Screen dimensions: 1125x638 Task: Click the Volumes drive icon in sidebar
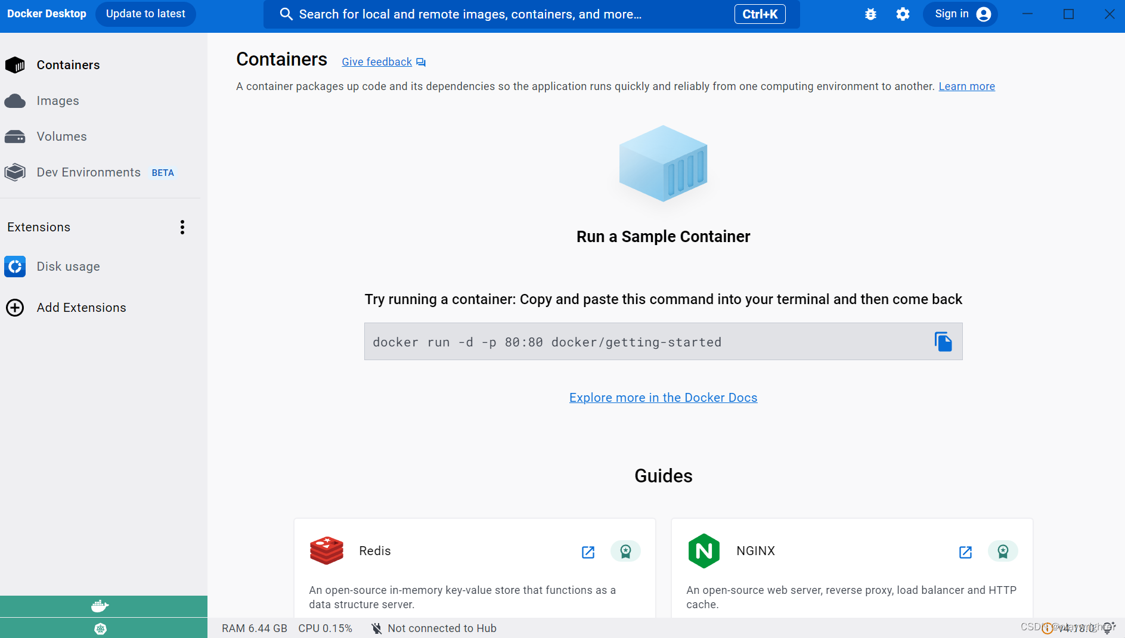click(15, 137)
